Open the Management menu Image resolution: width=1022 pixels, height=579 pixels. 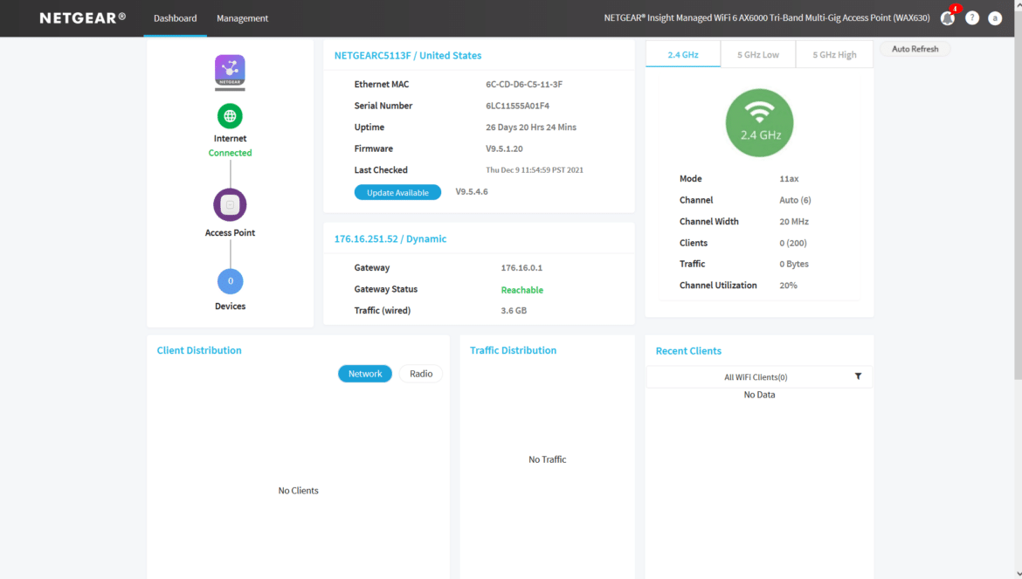click(243, 18)
